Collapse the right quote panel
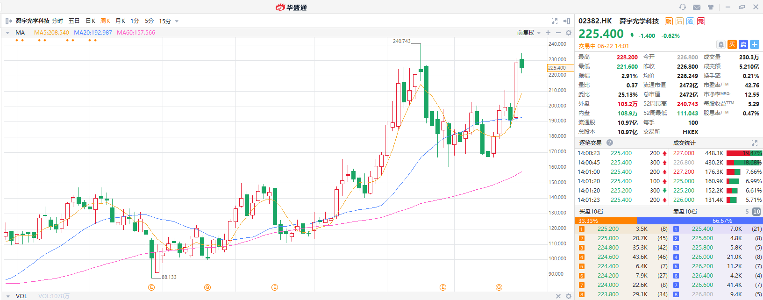Screen dimensions: 763x300 pyautogui.click(x=567, y=21)
